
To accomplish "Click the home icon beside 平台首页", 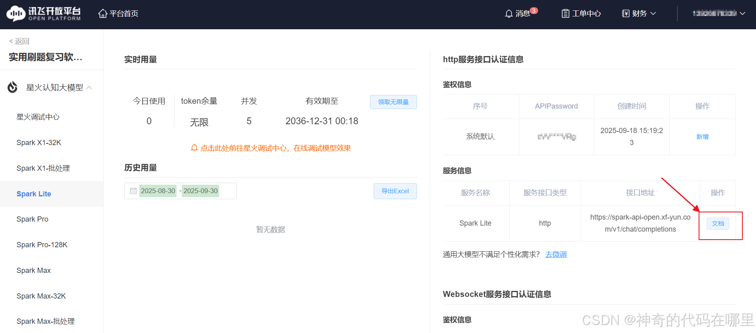I will coord(103,14).
